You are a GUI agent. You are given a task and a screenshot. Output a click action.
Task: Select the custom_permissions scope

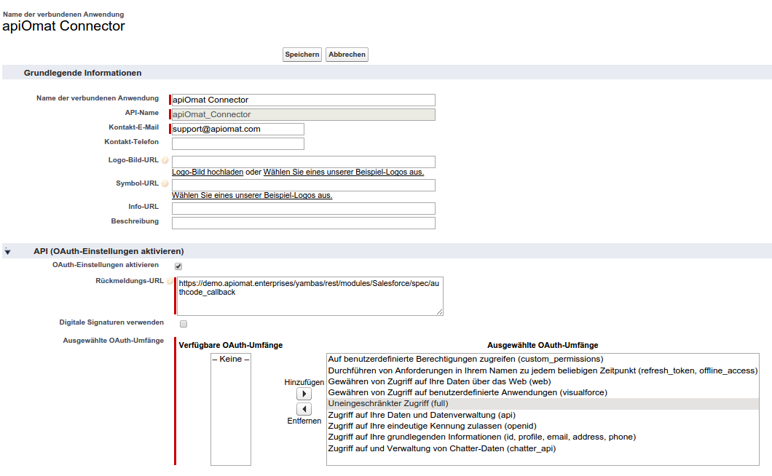coord(543,359)
